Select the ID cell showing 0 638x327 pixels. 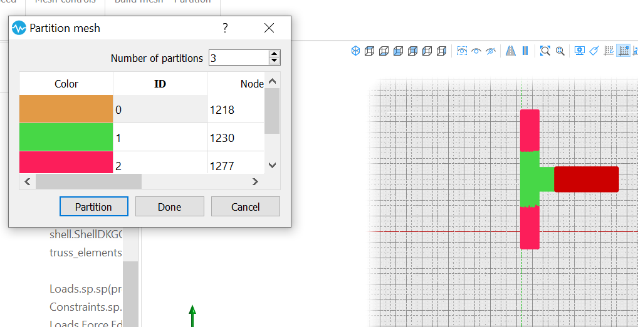click(x=160, y=109)
